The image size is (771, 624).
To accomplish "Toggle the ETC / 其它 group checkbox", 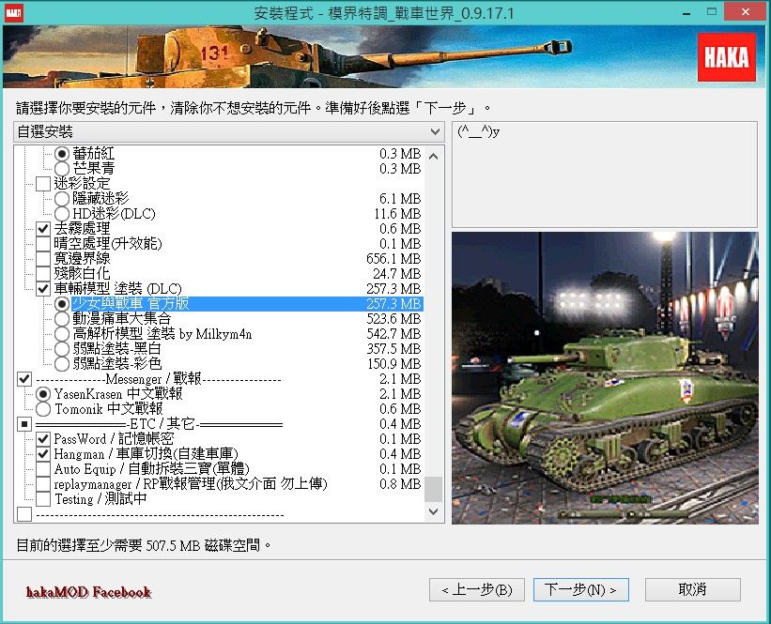I will (x=24, y=424).
